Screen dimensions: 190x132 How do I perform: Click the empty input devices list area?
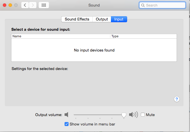(x=94, y=50)
